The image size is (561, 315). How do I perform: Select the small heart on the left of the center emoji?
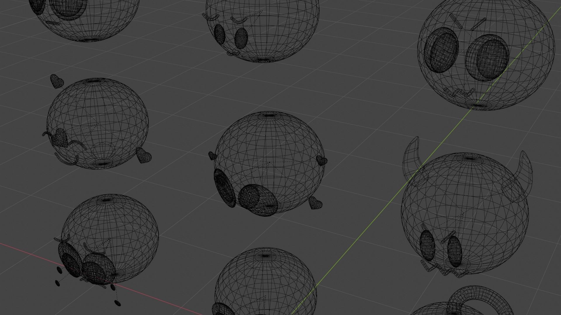[x=212, y=155]
